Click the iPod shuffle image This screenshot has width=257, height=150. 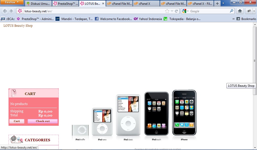[x=80, y=130]
